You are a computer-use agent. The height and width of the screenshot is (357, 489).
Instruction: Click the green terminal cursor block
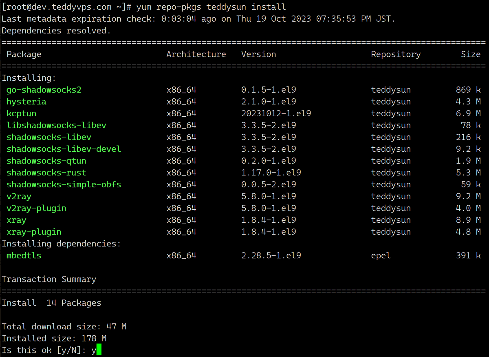click(x=99, y=350)
